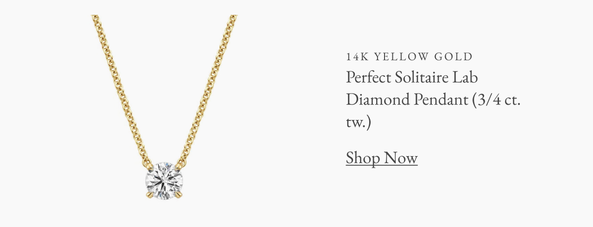Click the "14K" karat text
The width and height of the screenshot is (593, 227).
click(356, 57)
